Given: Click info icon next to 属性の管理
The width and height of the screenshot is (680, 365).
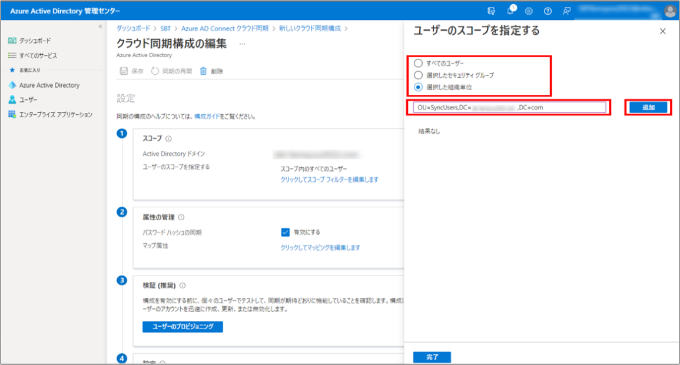Looking at the screenshot, I should pyautogui.click(x=181, y=217).
